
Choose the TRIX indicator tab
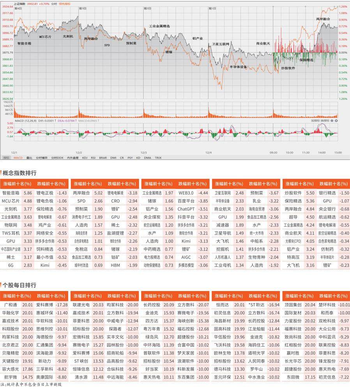click(x=158, y=158)
